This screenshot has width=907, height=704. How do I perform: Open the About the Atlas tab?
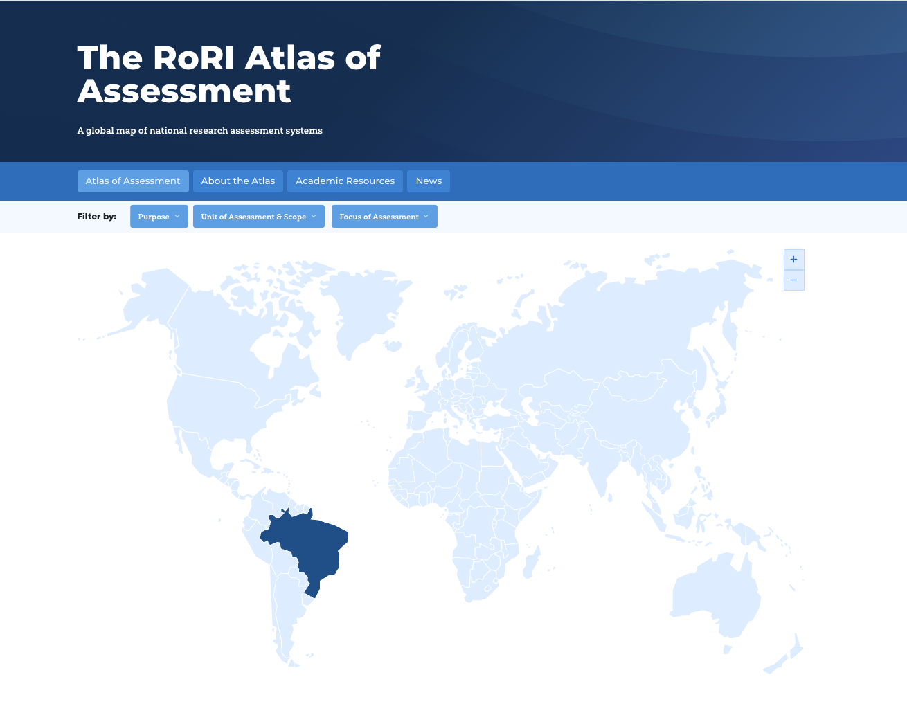coord(238,181)
